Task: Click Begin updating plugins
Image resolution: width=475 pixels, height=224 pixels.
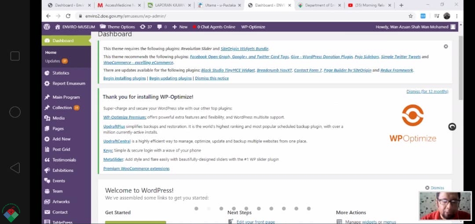Action: coord(170,78)
